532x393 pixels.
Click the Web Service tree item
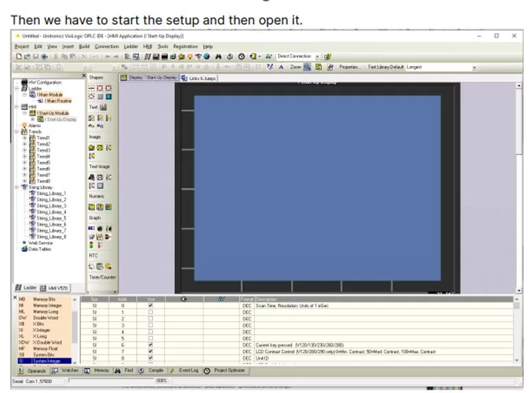coord(40,243)
